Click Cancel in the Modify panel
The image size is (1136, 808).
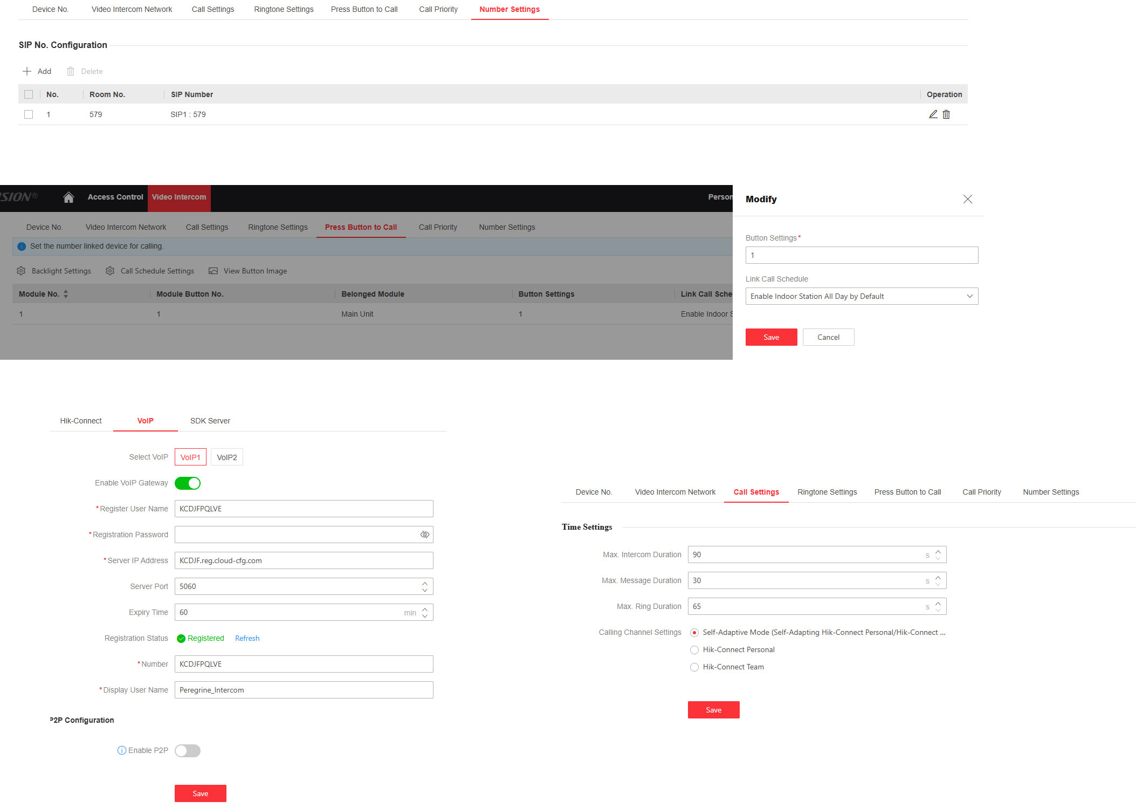(828, 337)
